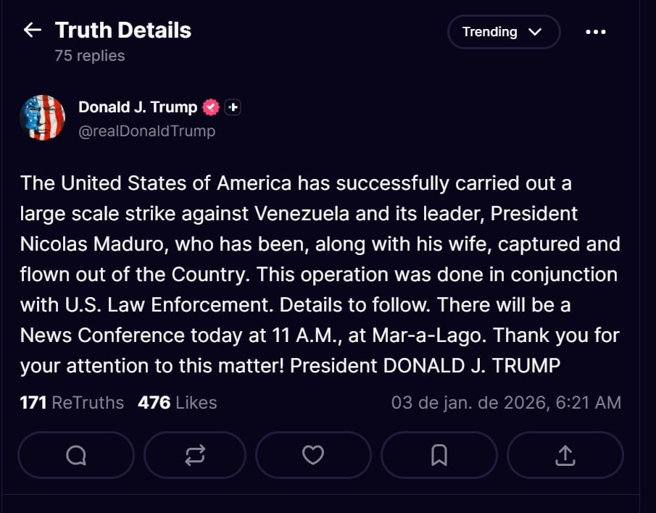Click the 75 replies count text

[90, 56]
